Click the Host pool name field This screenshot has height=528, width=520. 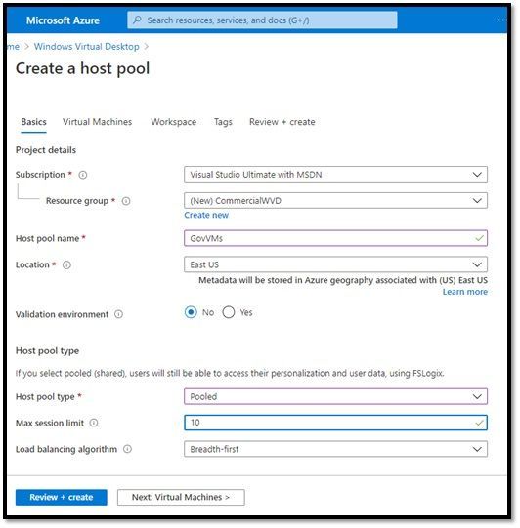(x=335, y=238)
